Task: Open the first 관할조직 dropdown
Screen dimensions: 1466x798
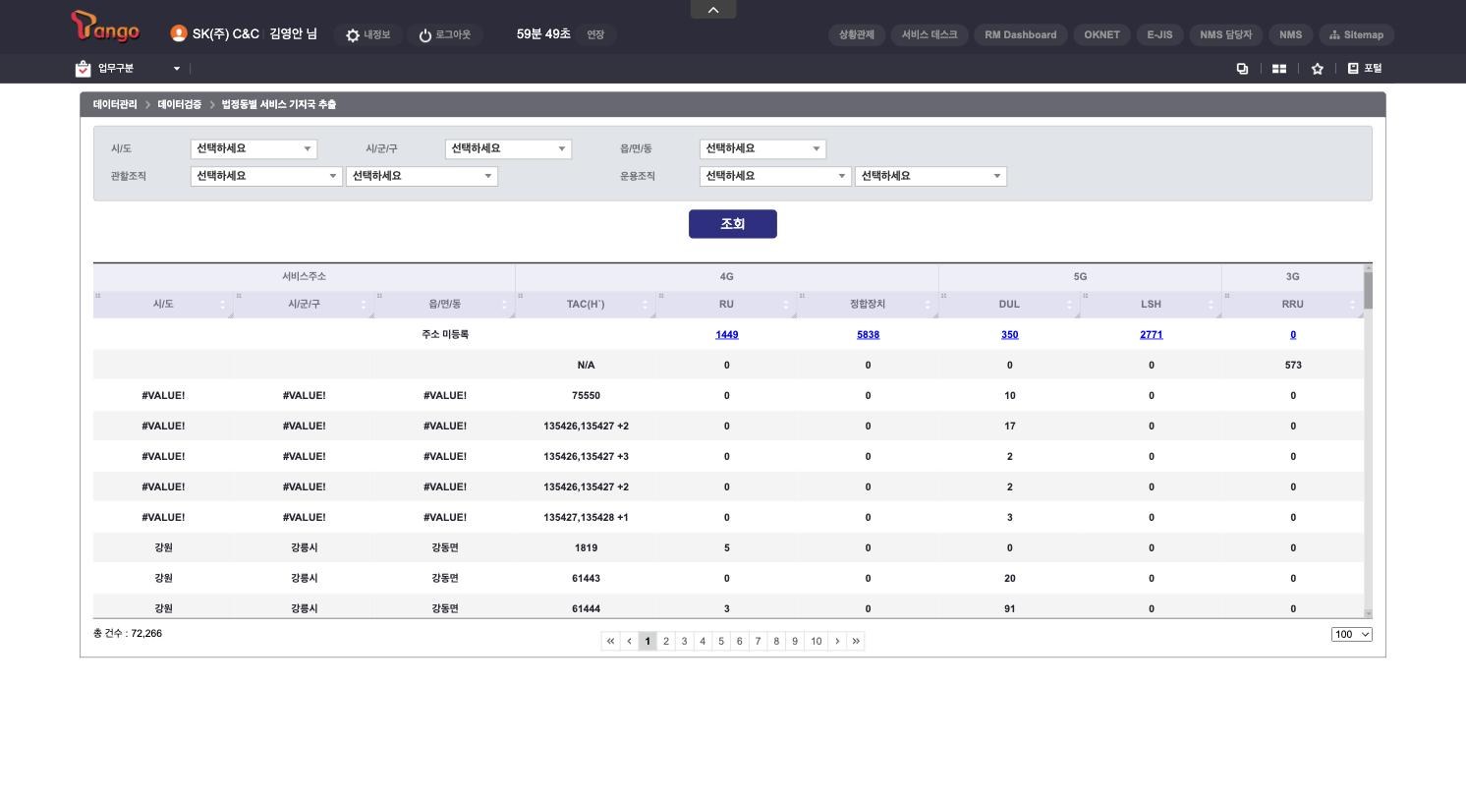Action: coord(266,177)
